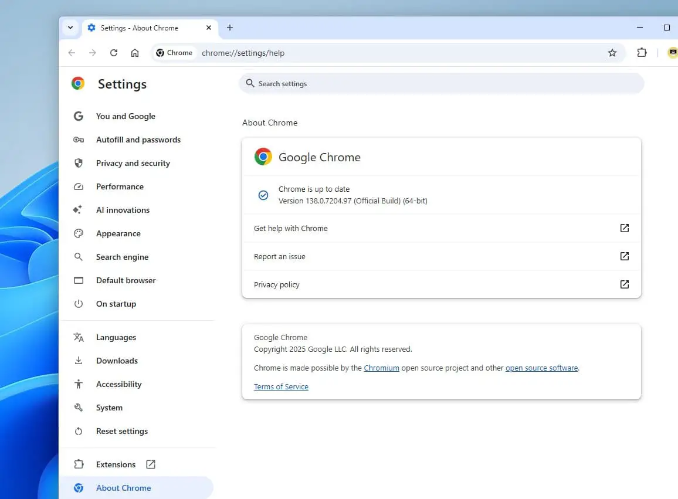Open the tab search dropdown arrow
Viewport: 678px width, 499px height.
pyautogui.click(x=70, y=28)
